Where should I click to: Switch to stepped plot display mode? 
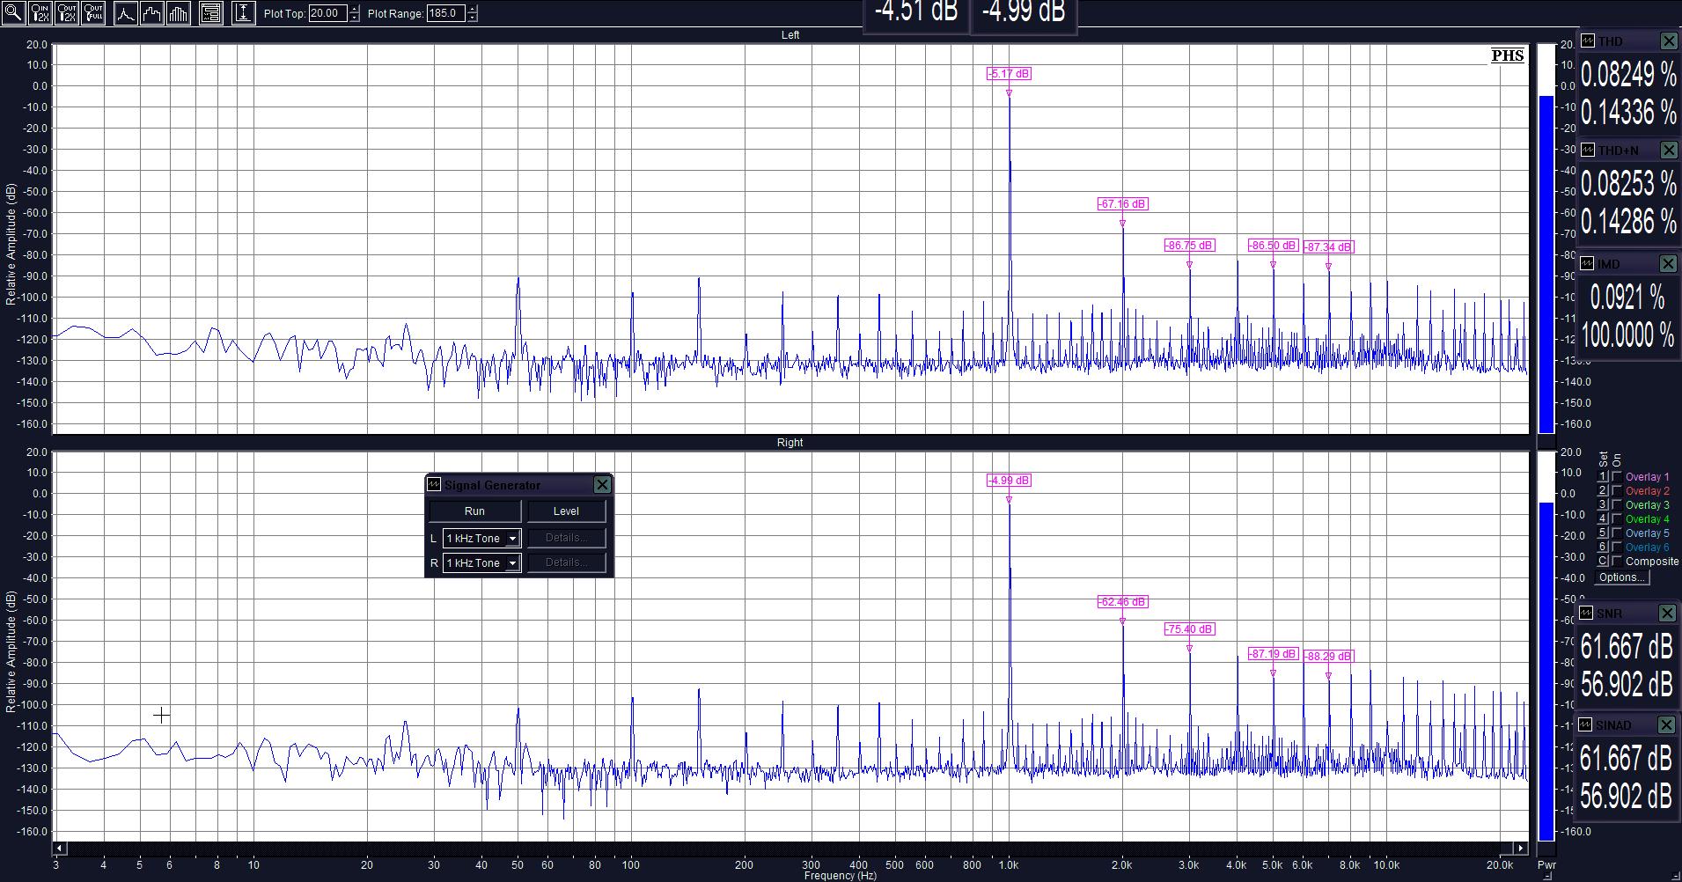coord(152,13)
